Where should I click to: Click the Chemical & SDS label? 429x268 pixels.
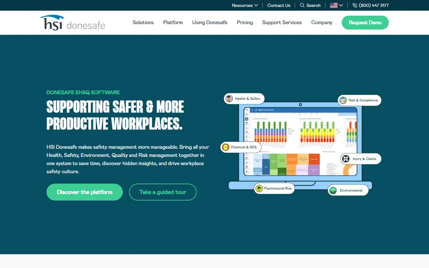click(x=243, y=147)
